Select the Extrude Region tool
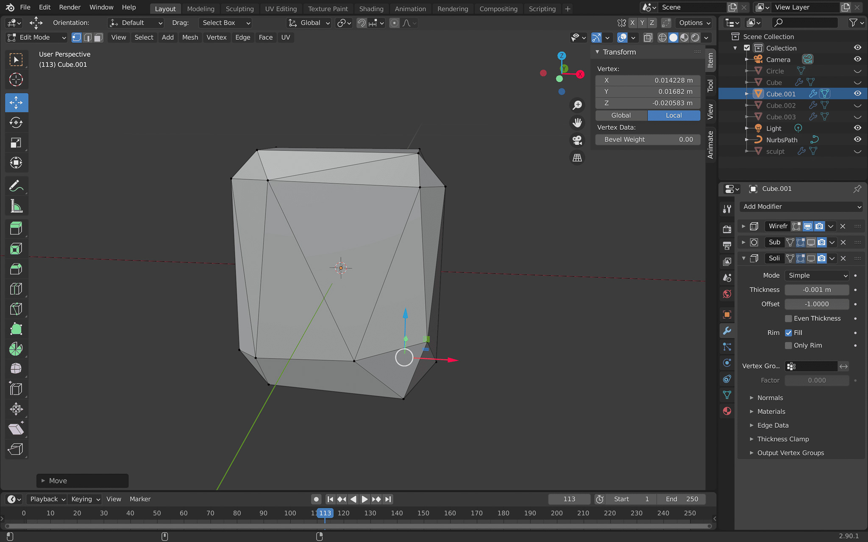 pyautogui.click(x=16, y=229)
